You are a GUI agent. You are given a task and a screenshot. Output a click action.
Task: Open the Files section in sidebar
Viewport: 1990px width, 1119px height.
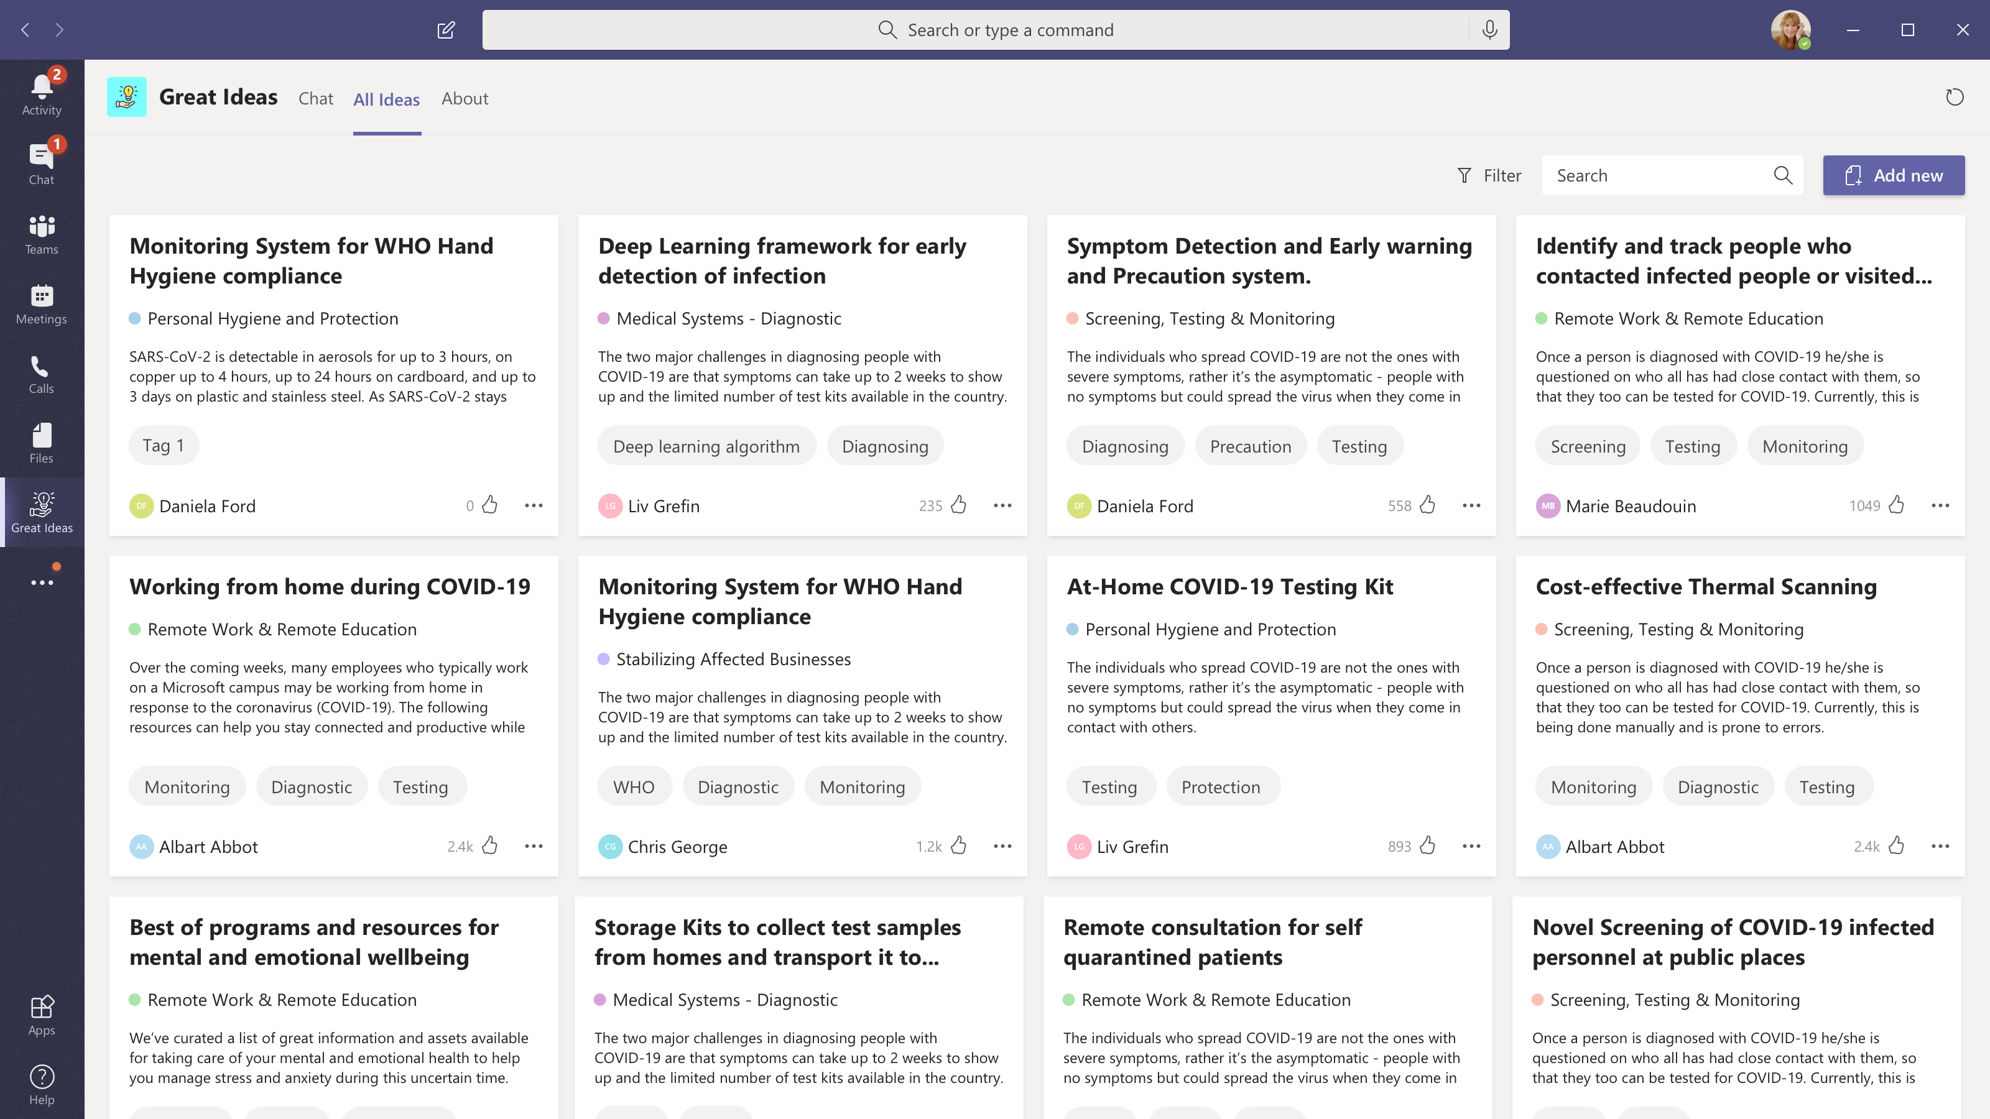(42, 443)
